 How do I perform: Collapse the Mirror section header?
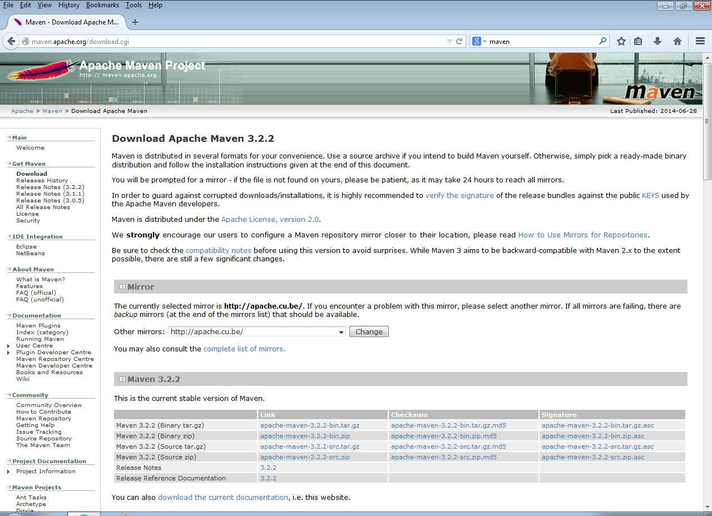click(122, 286)
